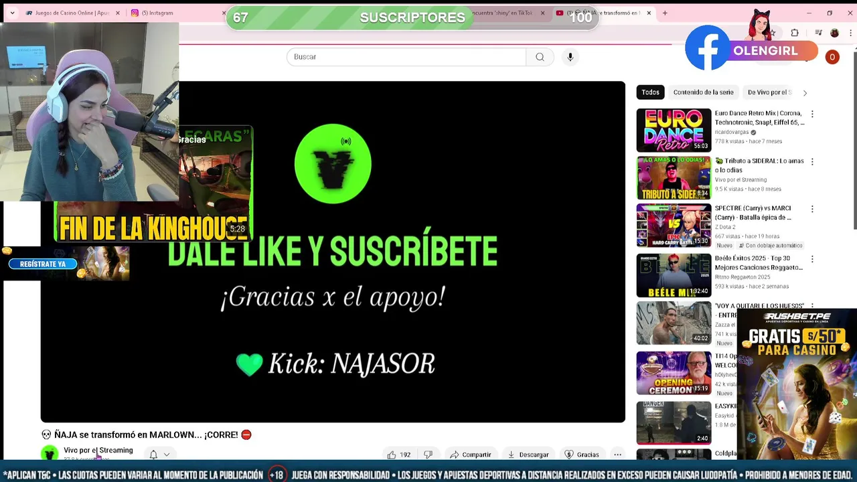Select the Todos filter chip
The width and height of the screenshot is (857, 482).
click(650, 92)
